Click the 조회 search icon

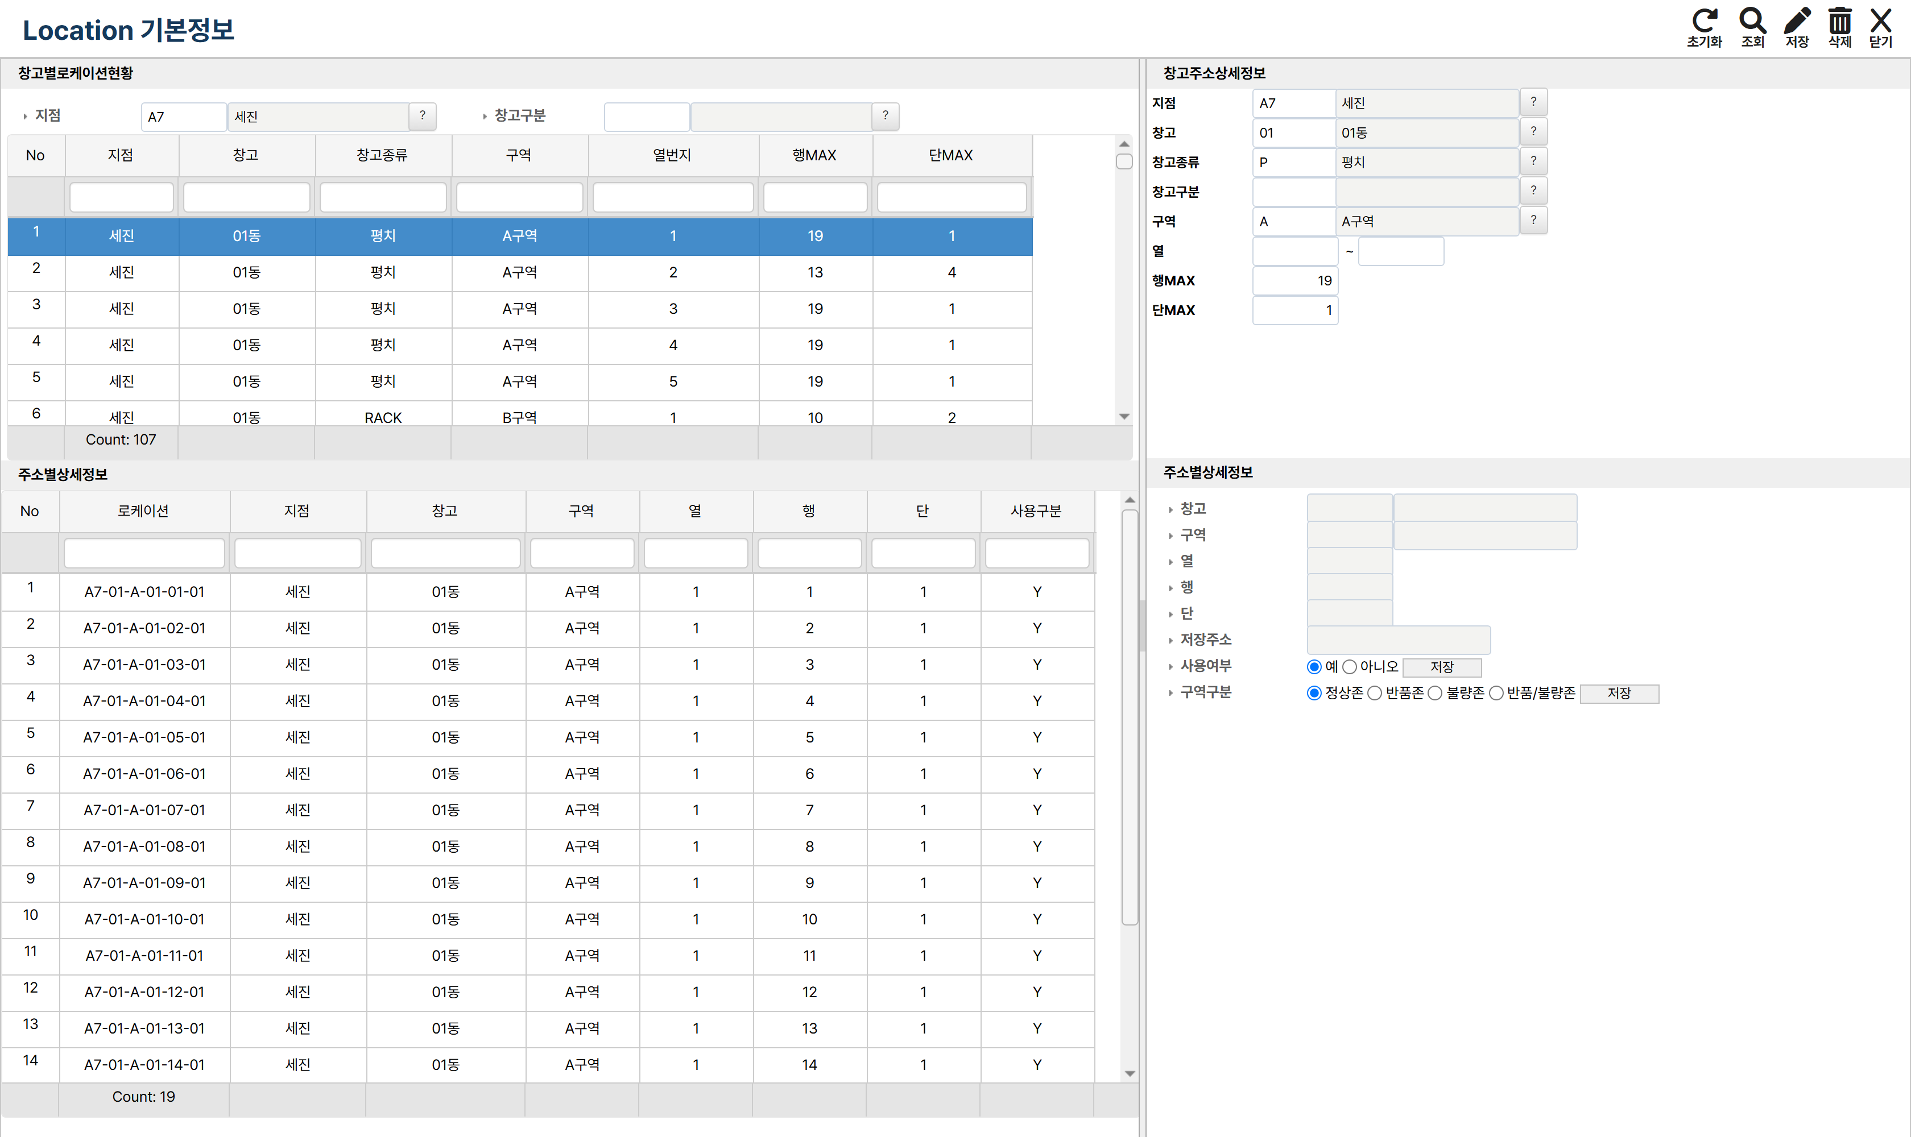click(x=1752, y=22)
